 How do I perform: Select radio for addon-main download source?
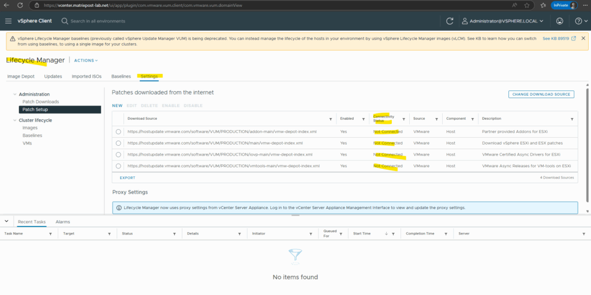(x=118, y=132)
